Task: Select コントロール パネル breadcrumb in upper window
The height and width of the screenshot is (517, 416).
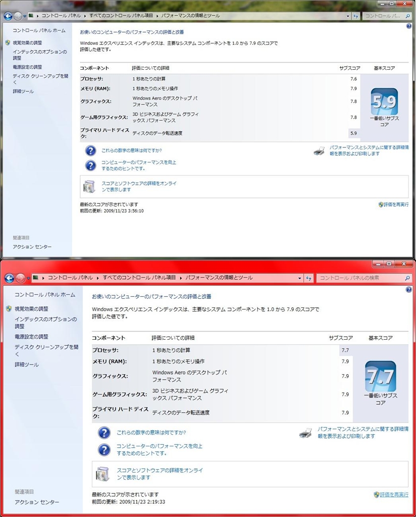Action: tap(61, 16)
